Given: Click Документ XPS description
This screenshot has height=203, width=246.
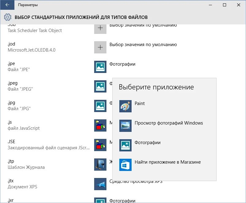Looking at the screenshot, I should point(22,187).
